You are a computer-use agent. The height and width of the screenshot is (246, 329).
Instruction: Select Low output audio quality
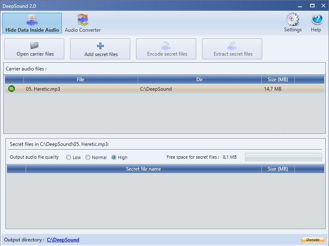[69, 157]
